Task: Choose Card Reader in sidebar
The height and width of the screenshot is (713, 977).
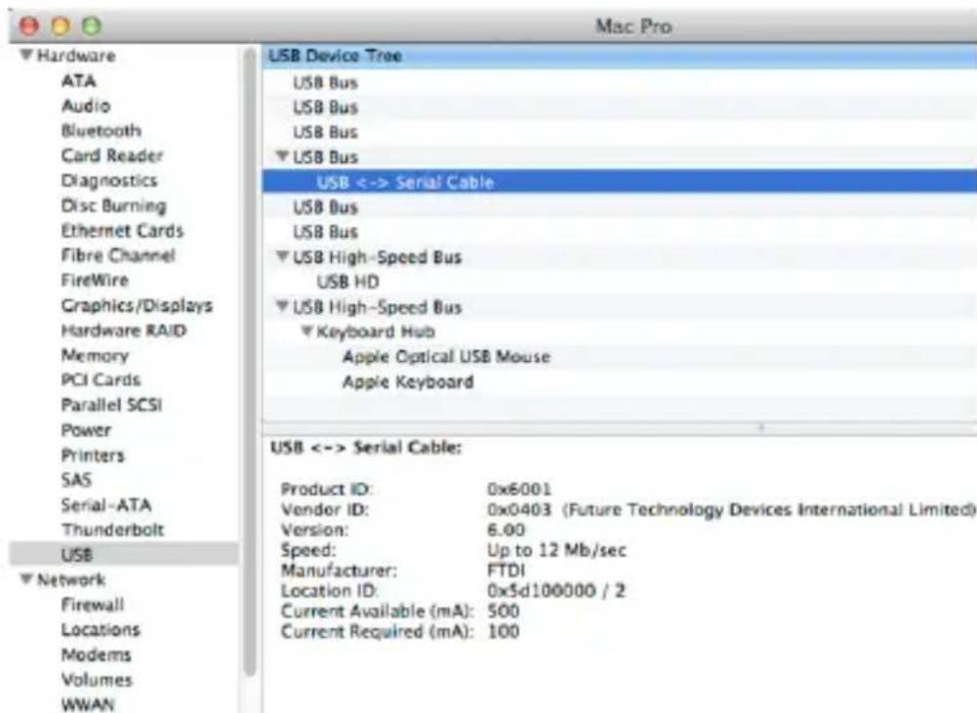Action: coord(112,156)
